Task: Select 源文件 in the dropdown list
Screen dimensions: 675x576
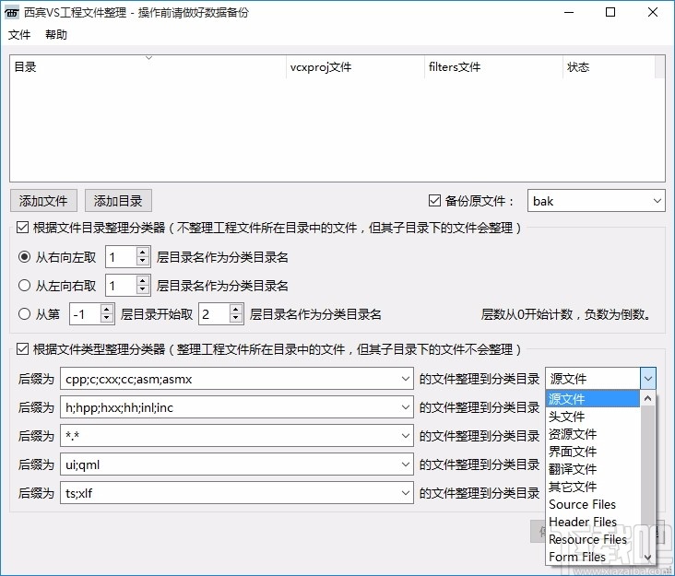Action: 593,399
